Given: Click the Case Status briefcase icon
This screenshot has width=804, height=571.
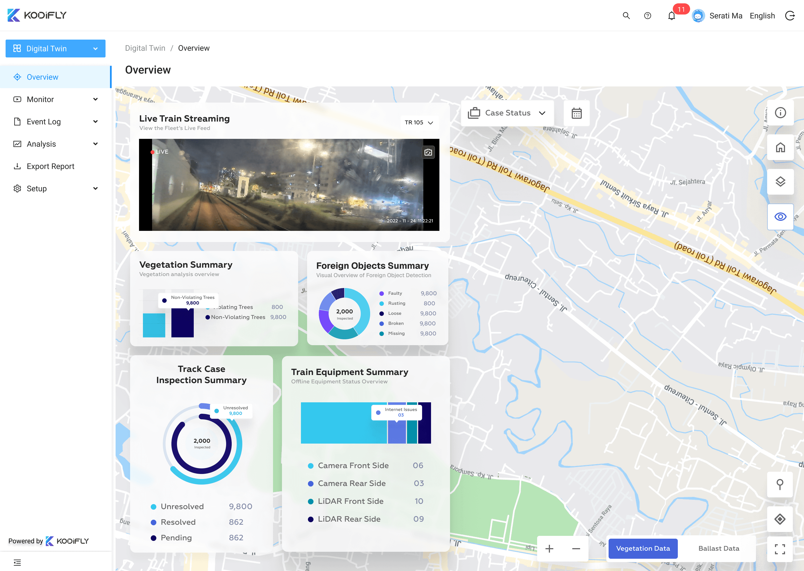Looking at the screenshot, I should click(474, 113).
